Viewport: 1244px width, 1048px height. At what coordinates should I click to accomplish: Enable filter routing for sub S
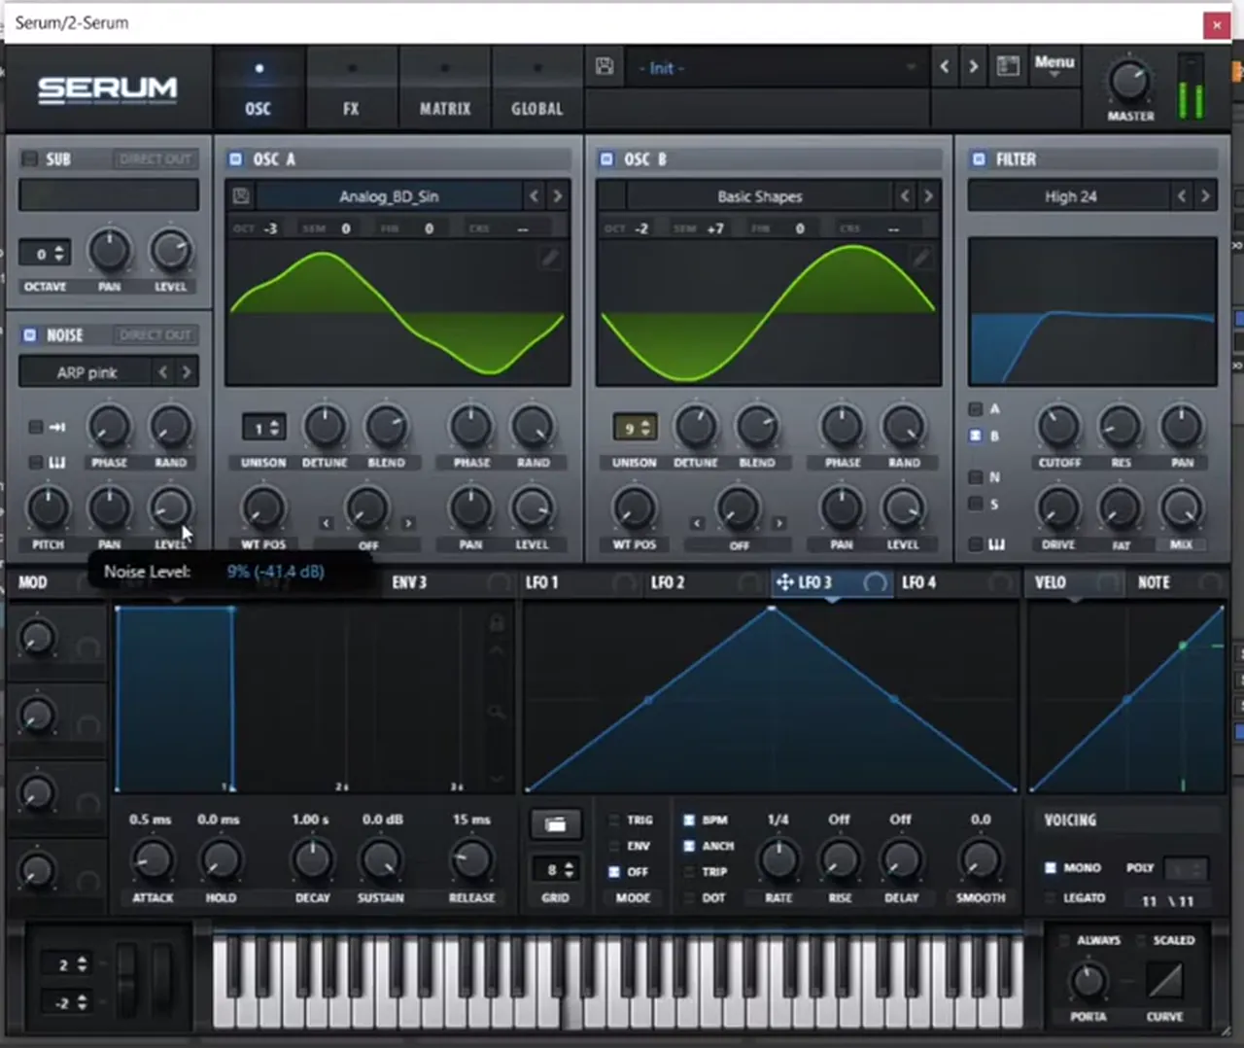click(975, 504)
